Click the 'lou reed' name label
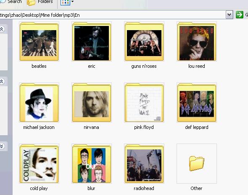248x195 pixels. tap(197, 66)
